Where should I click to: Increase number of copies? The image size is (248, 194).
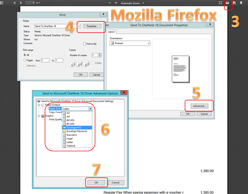pyautogui.click(x=100, y=54)
